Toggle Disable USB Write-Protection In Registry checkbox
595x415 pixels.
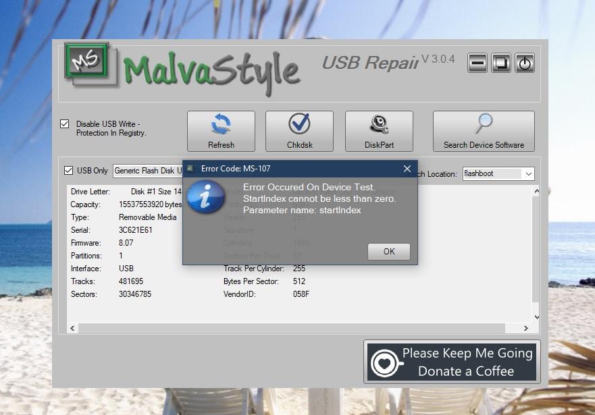tap(65, 124)
